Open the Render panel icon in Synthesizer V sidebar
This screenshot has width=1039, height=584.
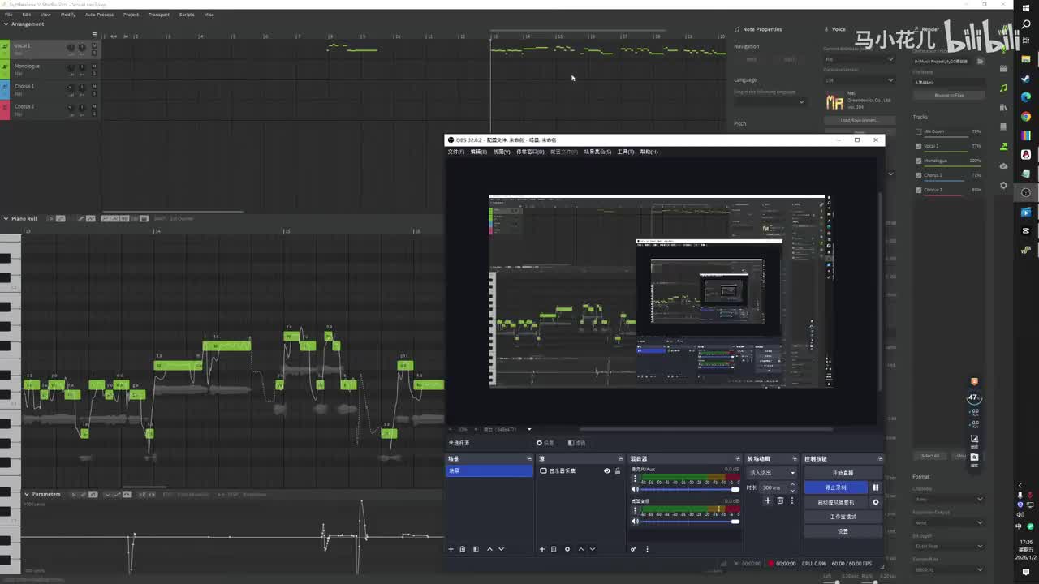(x=1003, y=146)
